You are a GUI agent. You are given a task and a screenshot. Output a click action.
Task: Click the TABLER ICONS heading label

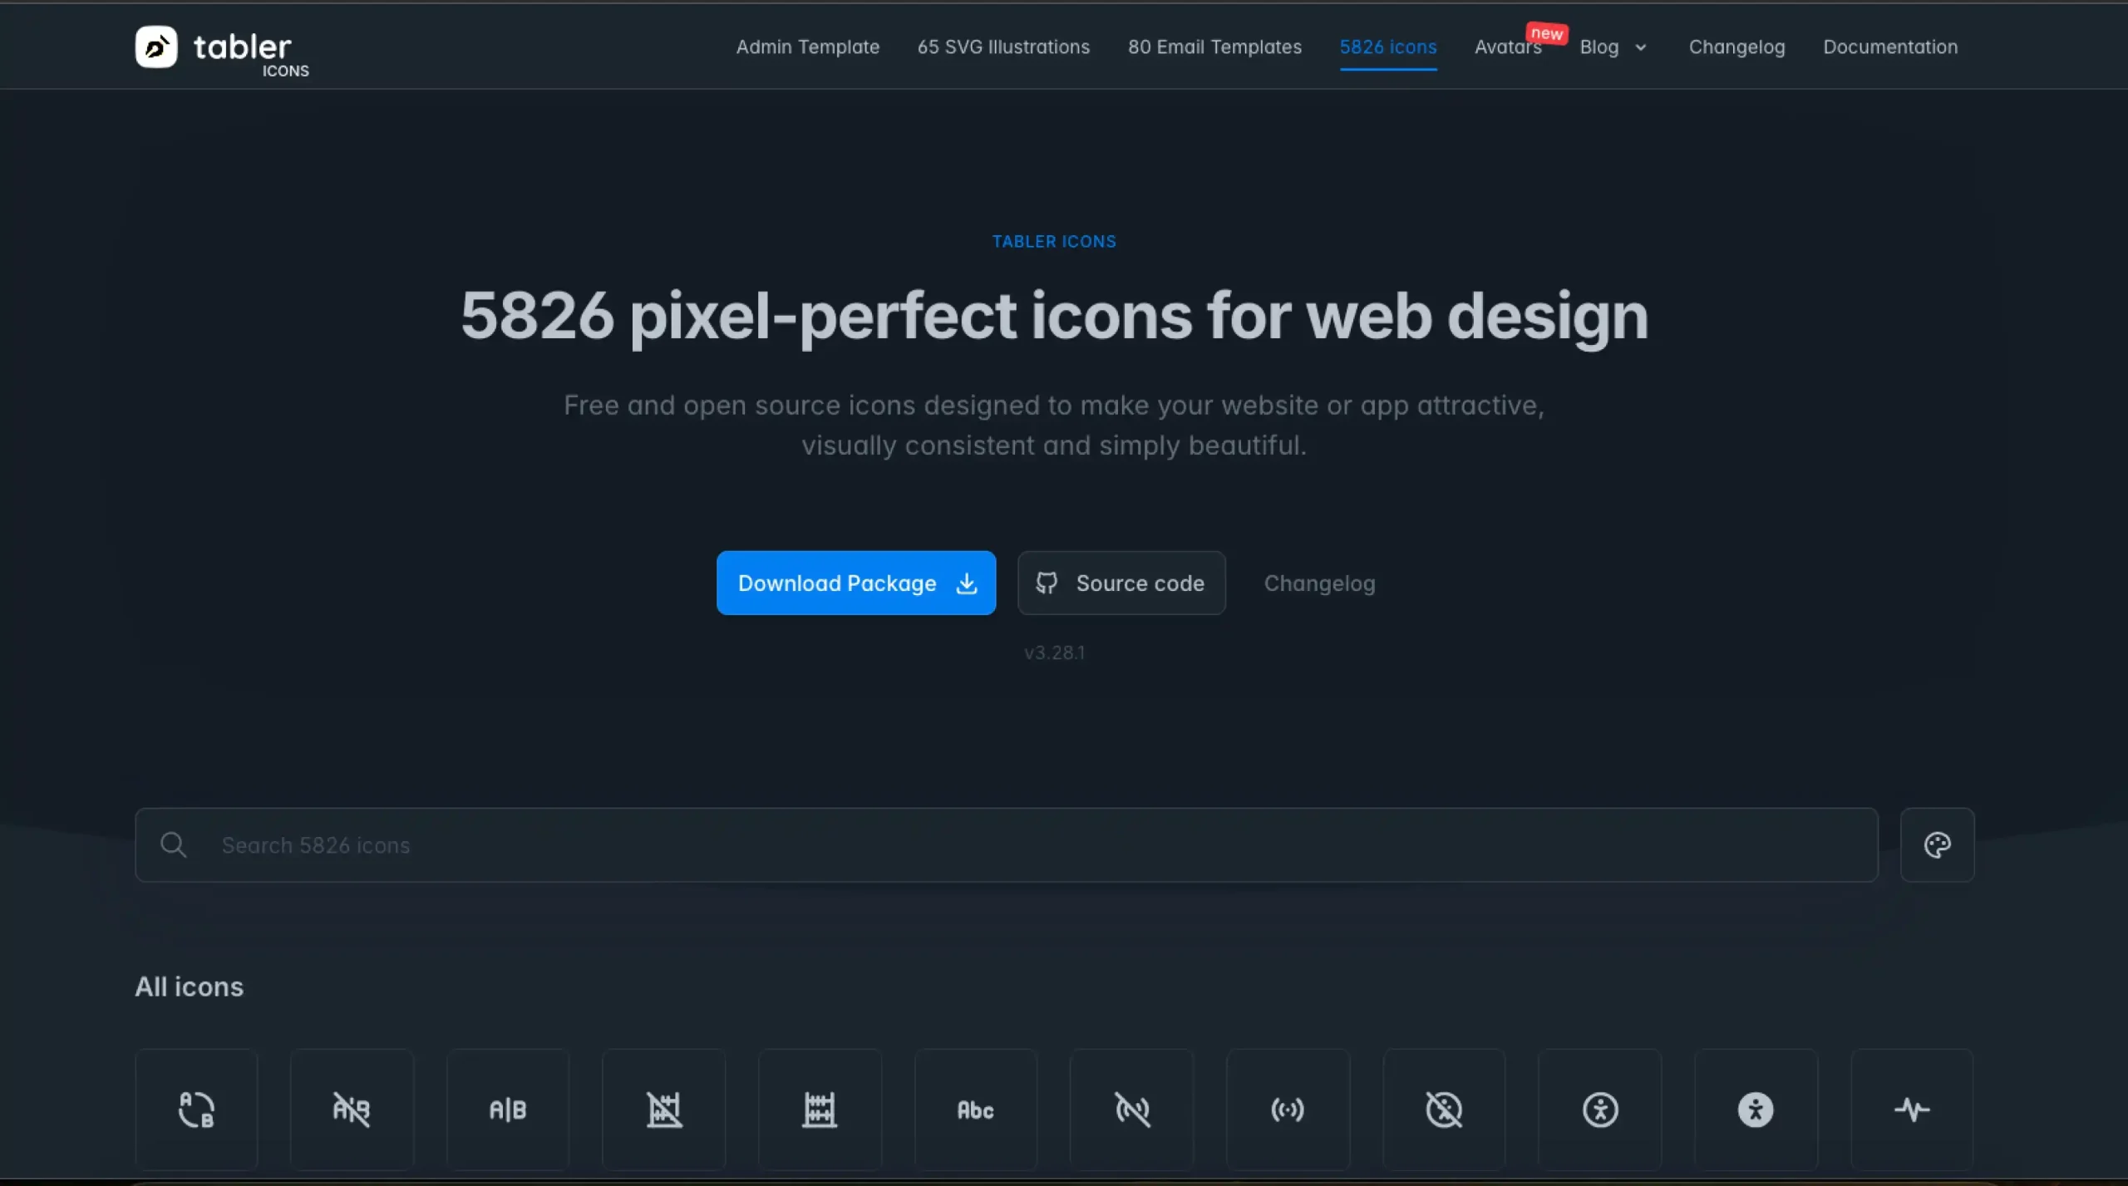[x=1054, y=242]
